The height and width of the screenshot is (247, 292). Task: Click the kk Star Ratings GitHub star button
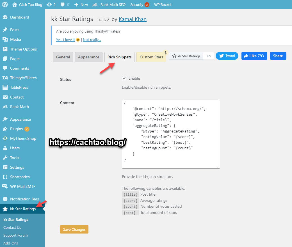186,56
